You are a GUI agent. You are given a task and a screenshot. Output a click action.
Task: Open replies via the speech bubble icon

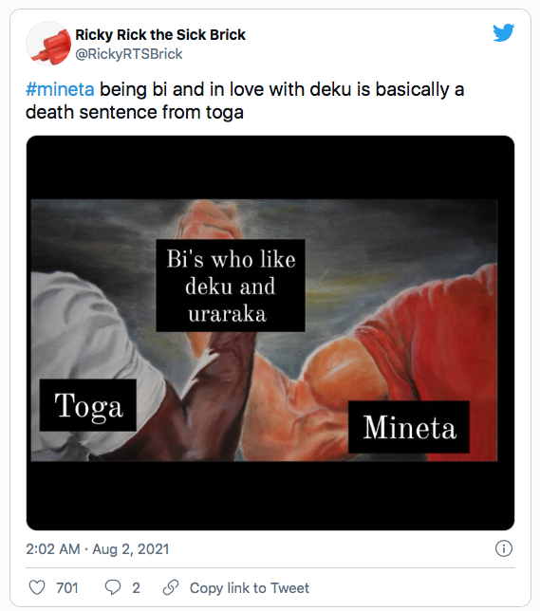coord(113,587)
